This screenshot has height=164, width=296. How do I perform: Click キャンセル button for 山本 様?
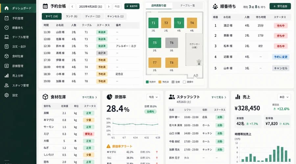tap(281, 68)
